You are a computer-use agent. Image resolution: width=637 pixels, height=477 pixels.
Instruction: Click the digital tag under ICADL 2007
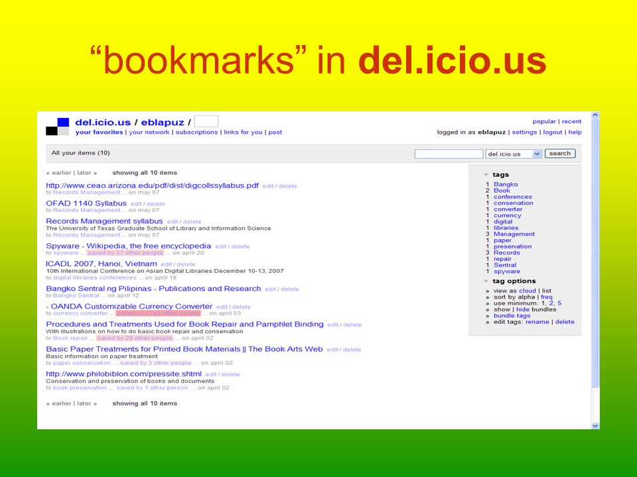[62, 278]
